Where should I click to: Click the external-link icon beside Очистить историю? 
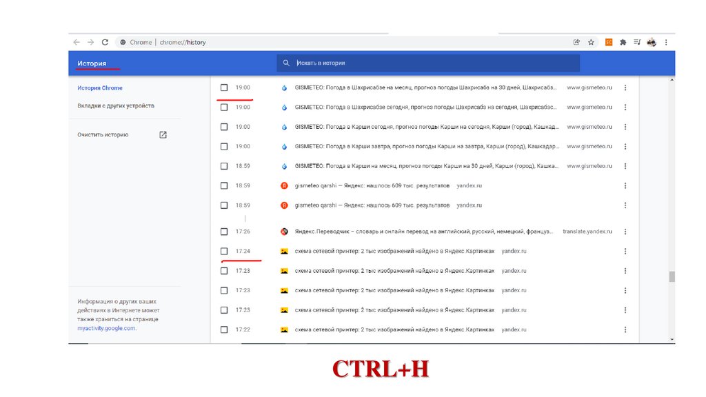(163, 134)
